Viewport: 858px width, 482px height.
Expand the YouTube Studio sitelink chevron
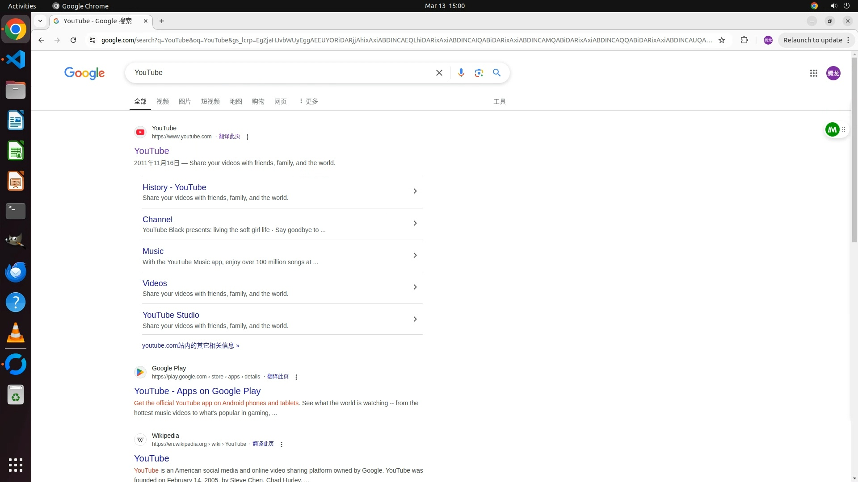[415, 319]
